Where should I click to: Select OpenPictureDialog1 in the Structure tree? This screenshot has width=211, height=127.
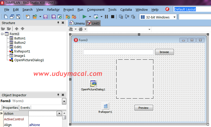(29, 60)
